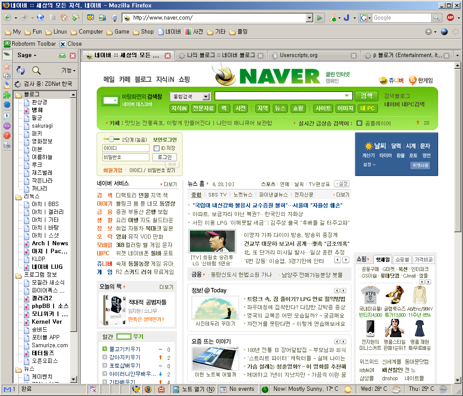The image size is (463, 396).
Task: Open the tab list dropdown arrow at tab bar end
Action: pyautogui.click(x=457, y=55)
